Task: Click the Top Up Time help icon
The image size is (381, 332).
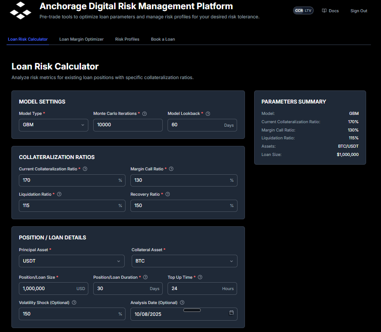Action: 200,277
